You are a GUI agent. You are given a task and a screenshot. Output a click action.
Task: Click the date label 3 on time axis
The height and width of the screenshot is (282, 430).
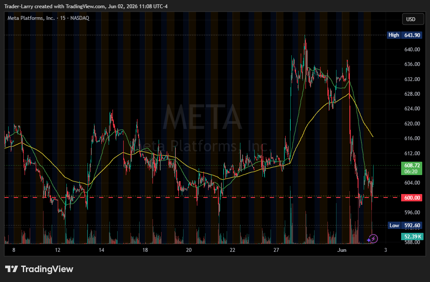coord(386,250)
